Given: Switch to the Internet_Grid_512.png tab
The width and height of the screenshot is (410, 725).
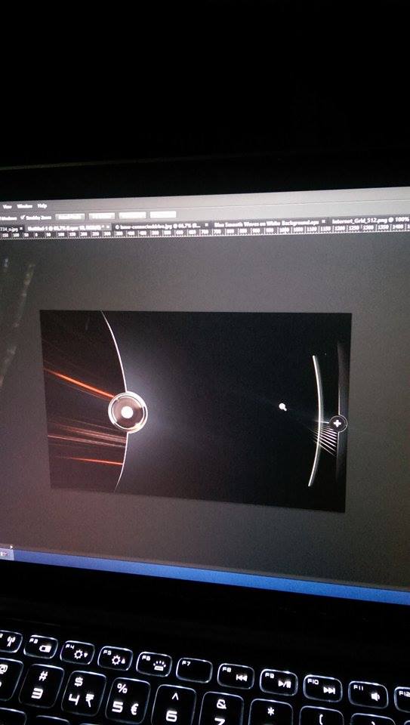Looking at the screenshot, I should click(371, 221).
